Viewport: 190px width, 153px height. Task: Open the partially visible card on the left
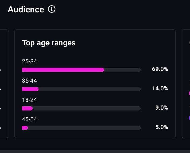[x=4, y=84]
